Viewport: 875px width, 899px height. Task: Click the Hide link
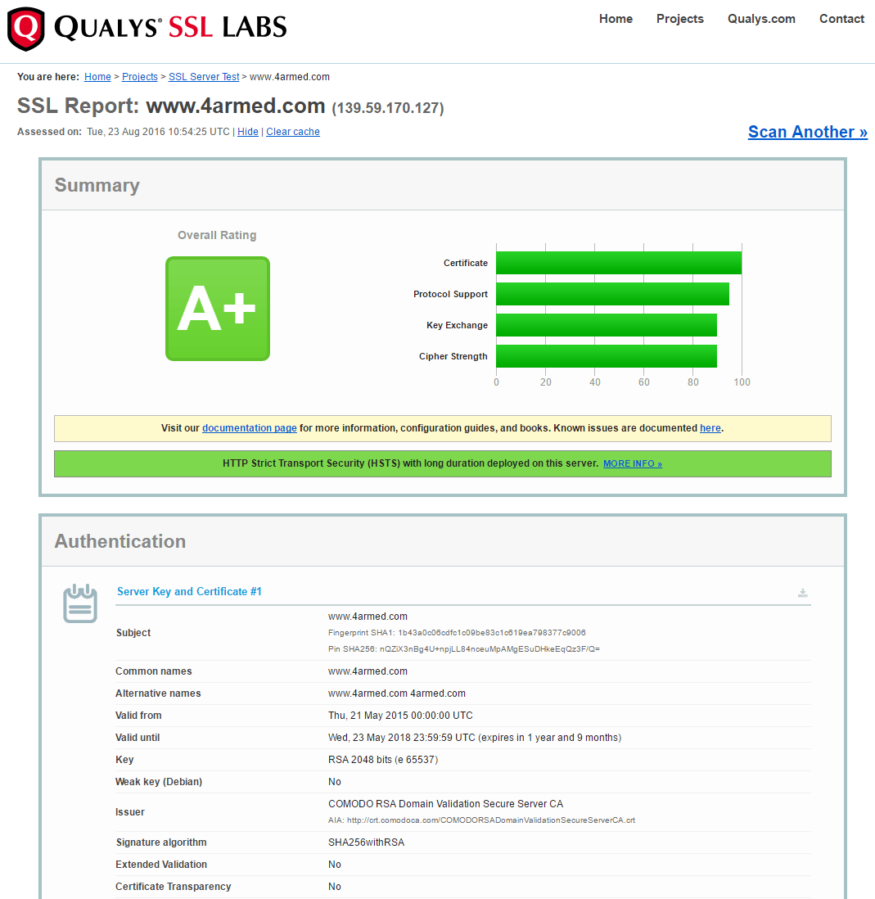(x=247, y=132)
